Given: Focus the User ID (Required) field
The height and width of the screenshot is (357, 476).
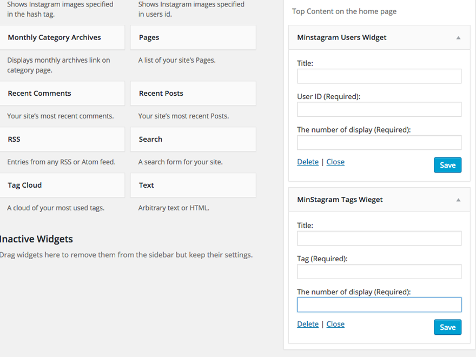Looking at the screenshot, I should point(379,109).
